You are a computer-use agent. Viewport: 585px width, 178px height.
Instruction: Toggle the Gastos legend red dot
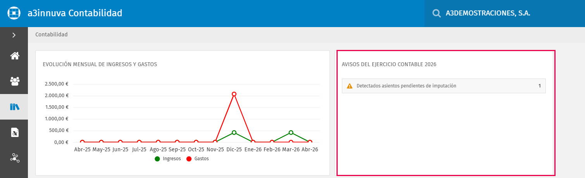pyautogui.click(x=189, y=159)
